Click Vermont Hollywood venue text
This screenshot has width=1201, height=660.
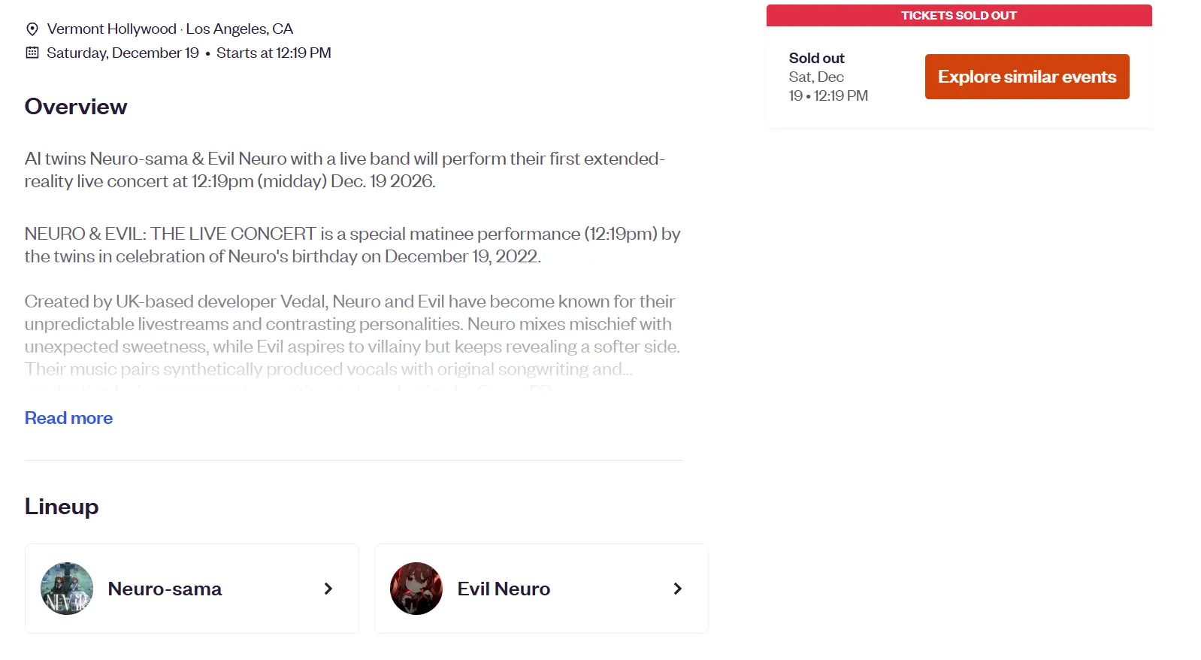point(111,29)
